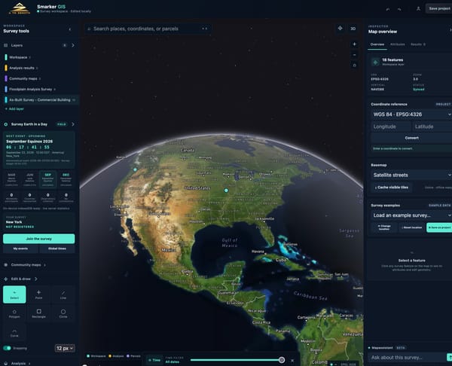Image resolution: width=452 pixels, height=366 pixels.
Task: Click the Join the survey button
Action: pos(39,239)
